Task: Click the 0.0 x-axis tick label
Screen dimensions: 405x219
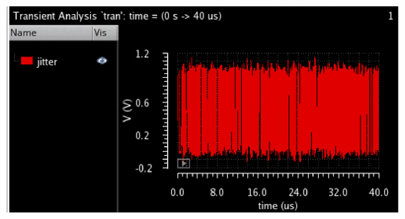Action: 178,192
